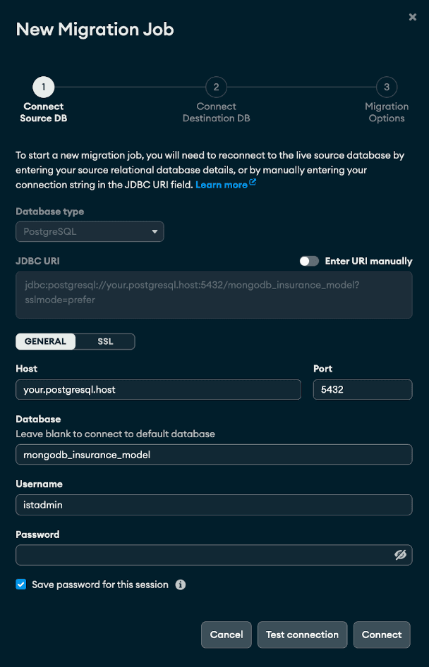Open the Database type dropdown
429x667 pixels.
pos(90,231)
